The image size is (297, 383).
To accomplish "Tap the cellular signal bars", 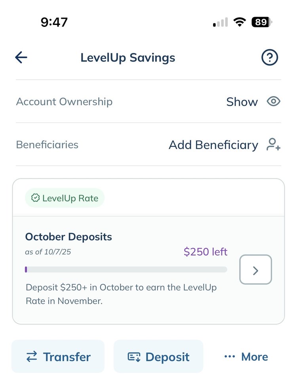I will point(220,22).
